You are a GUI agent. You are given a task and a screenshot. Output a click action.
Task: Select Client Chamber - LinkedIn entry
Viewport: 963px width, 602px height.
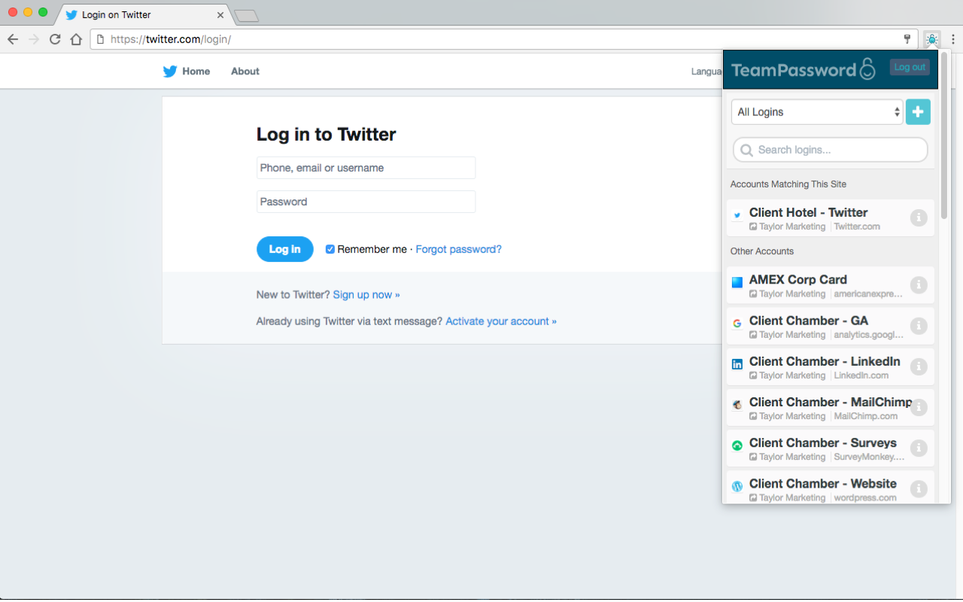coord(831,366)
